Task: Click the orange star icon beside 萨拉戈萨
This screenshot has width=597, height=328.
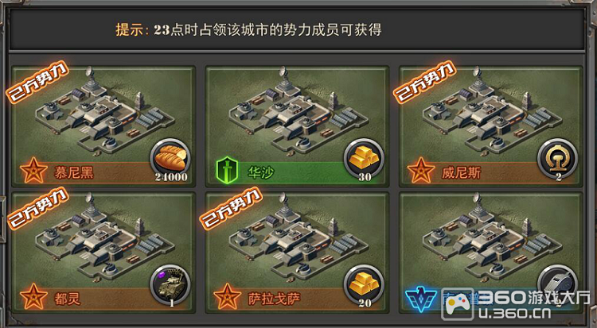Action: pos(228,296)
